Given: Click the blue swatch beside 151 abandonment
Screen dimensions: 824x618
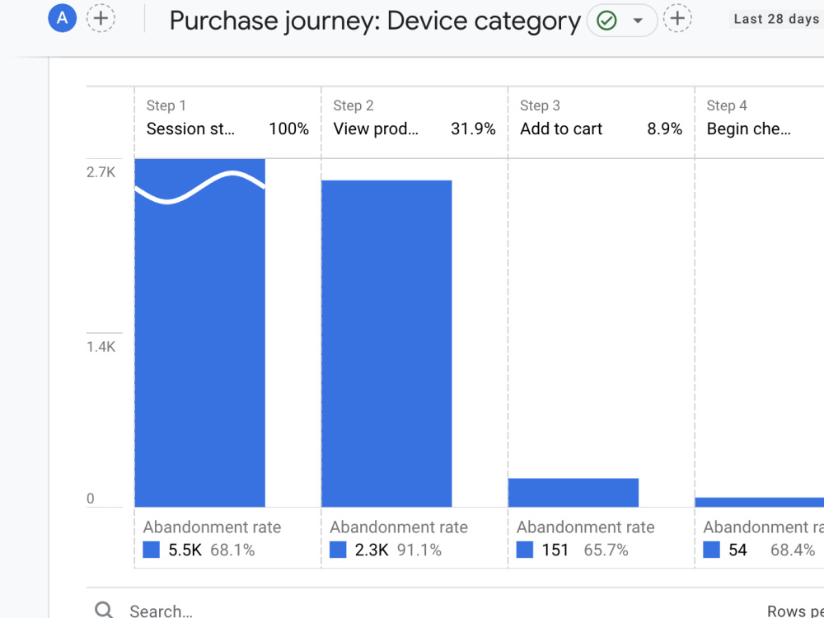Looking at the screenshot, I should tap(524, 550).
